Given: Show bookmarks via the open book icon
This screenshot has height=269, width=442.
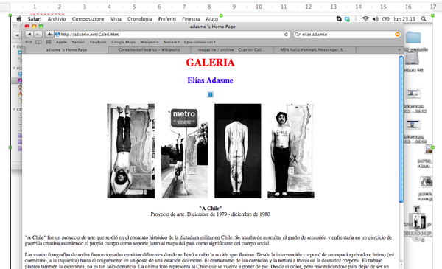Looking at the screenshot, I should (x=38, y=42).
